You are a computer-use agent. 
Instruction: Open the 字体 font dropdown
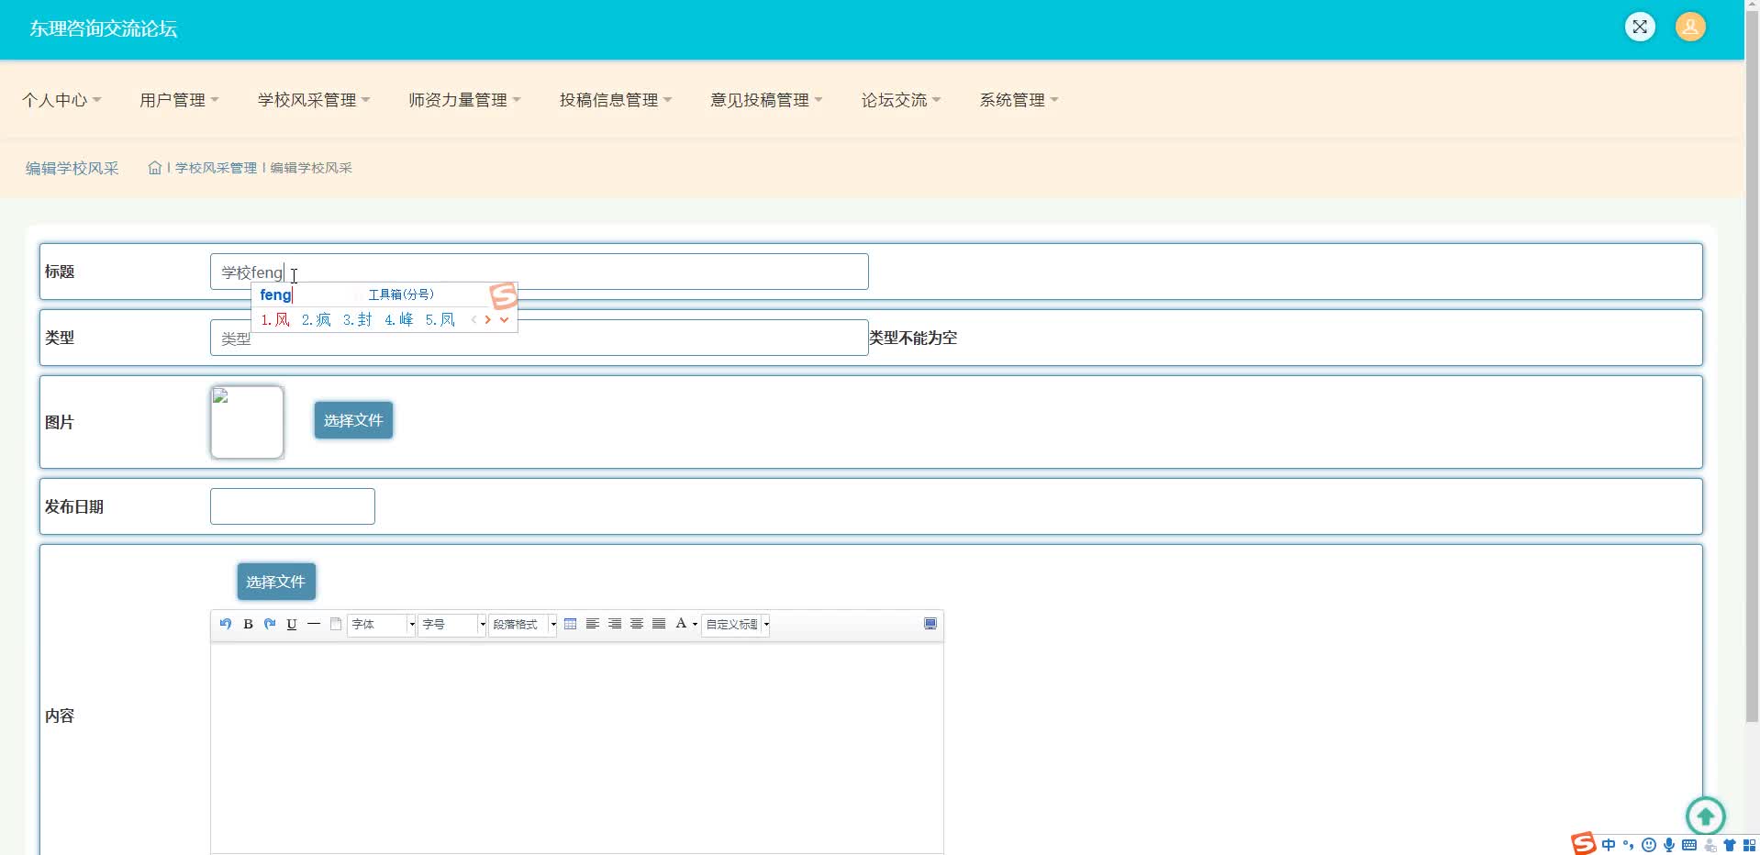(382, 624)
